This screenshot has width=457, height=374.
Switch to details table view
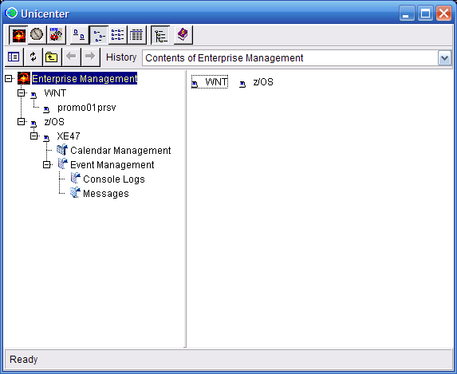coord(136,35)
